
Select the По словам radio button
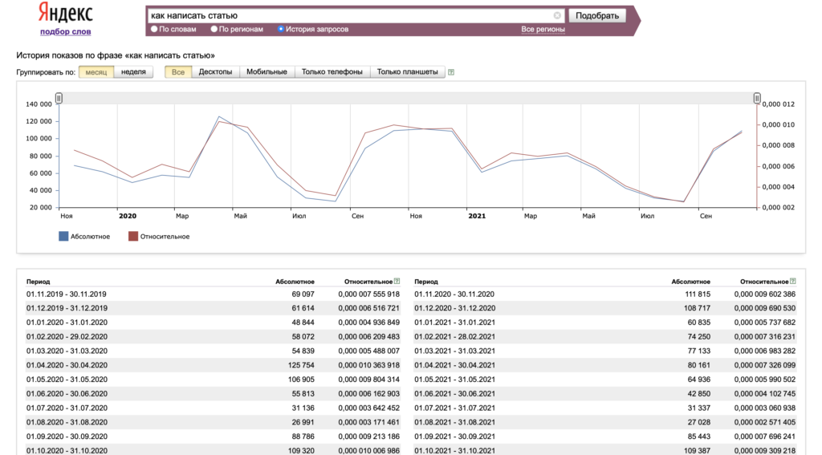(x=154, y=30)
